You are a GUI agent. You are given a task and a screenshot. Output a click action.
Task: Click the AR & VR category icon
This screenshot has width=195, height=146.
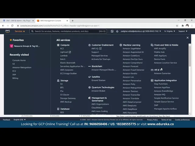pyautogui.click(x=152, y=70)
